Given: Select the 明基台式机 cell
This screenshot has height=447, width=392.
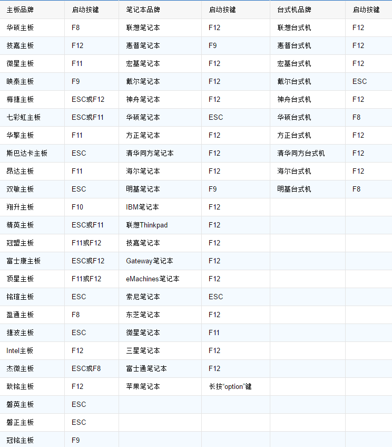Looking at the screenshot, I should [x=294, y=189].
